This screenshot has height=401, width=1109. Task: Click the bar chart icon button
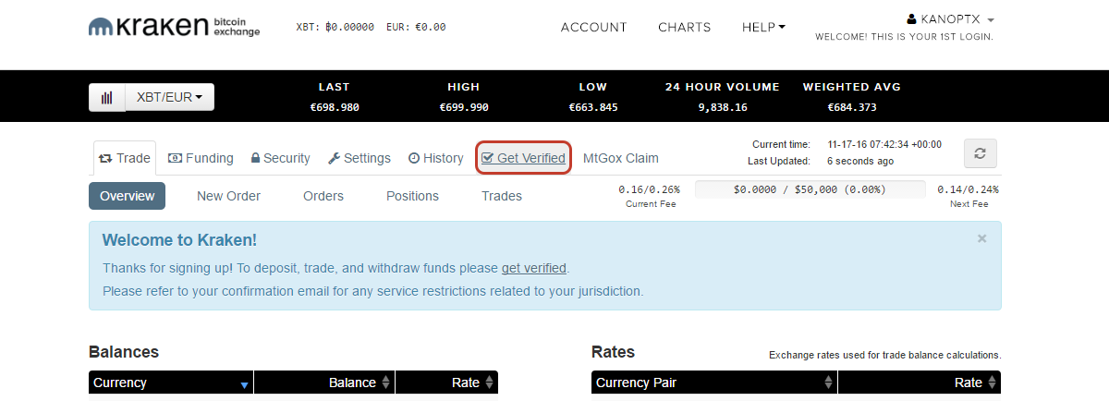(107, 97)
